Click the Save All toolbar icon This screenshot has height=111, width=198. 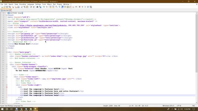10,7
